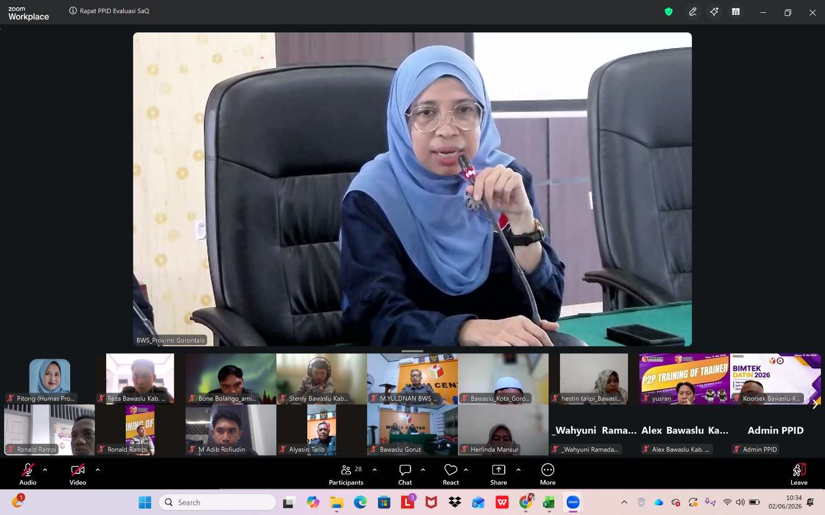825x515 pixels.
Task: Check green encryption shield icon
Action: click(669, 12)
